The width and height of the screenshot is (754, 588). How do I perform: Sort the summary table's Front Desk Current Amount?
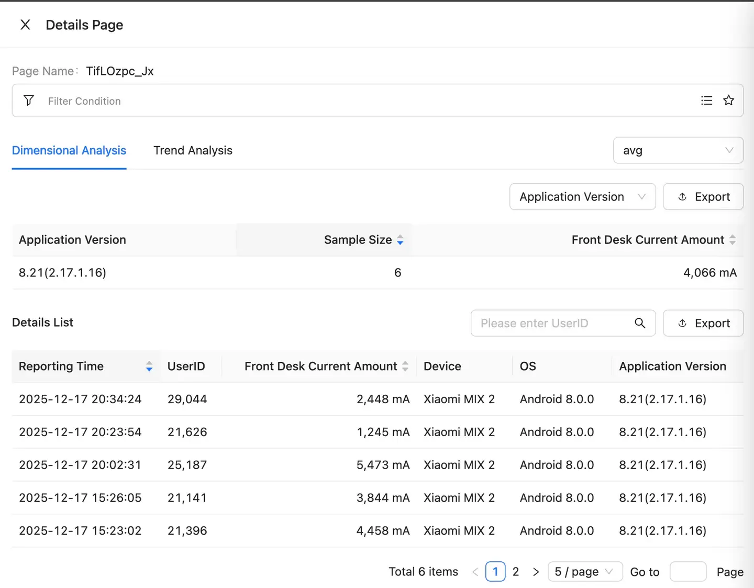point(732,240)
